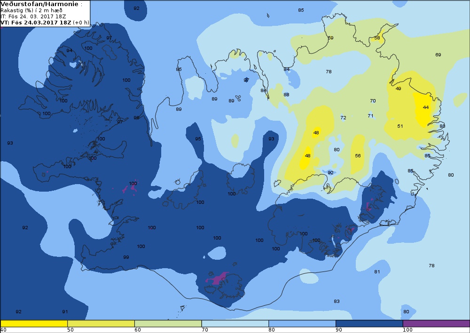The height and width of the screenshot is (333, 470).
Task: Click the purple legend segment above 100
Action: 437,324
